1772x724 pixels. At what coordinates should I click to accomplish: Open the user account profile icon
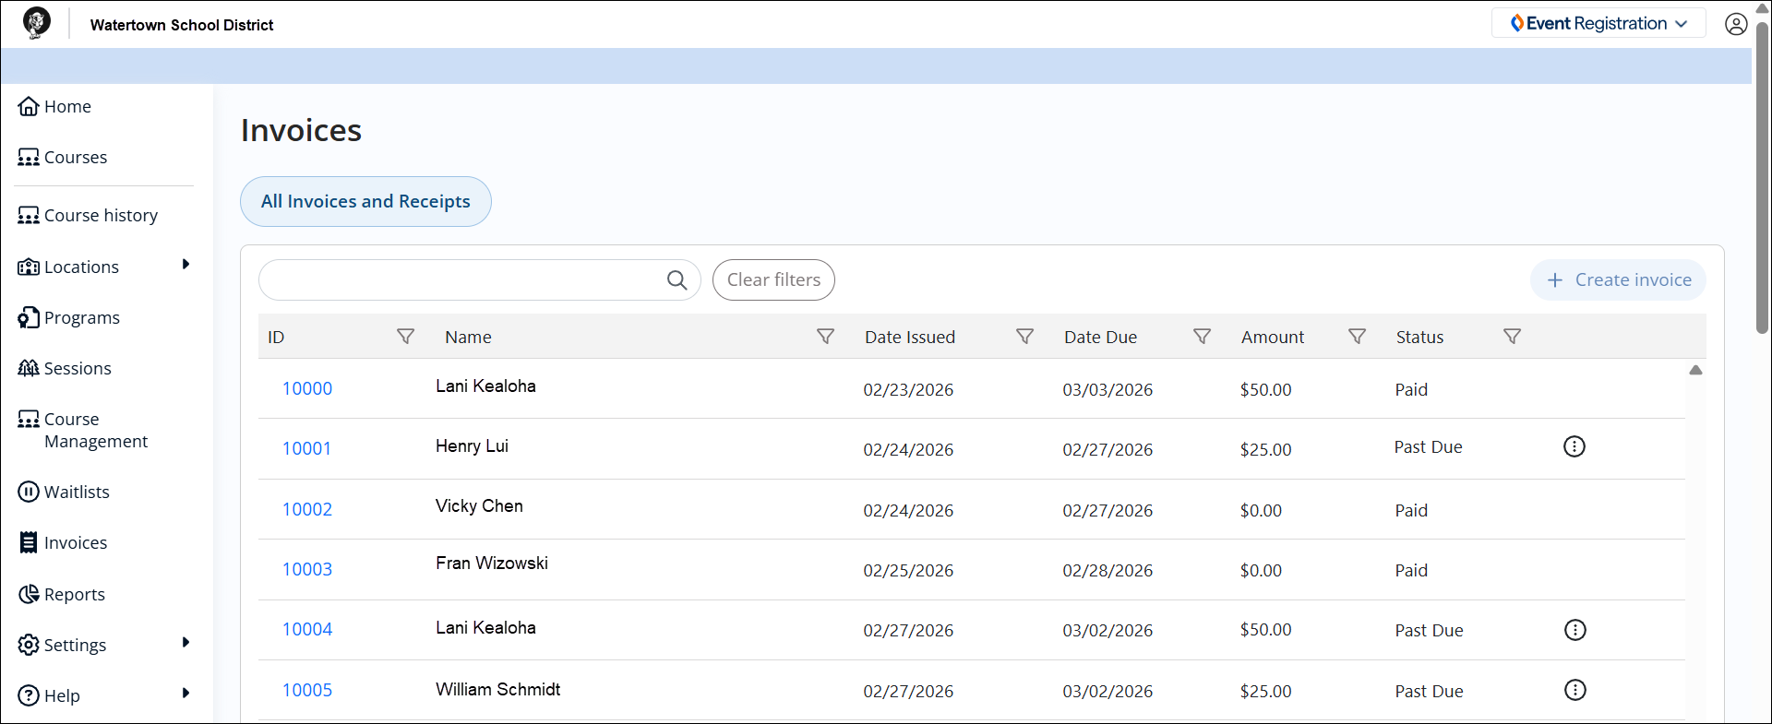(x=1736, y=24)
